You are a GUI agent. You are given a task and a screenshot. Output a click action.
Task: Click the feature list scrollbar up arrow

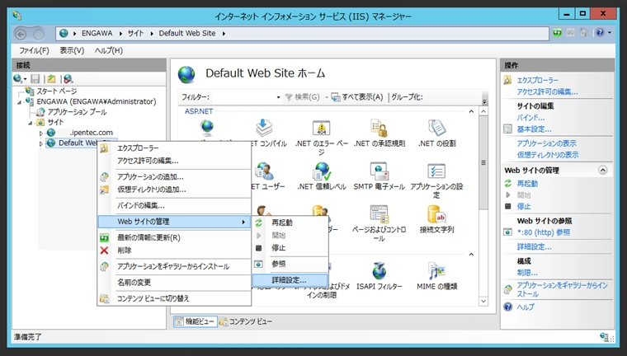click(x=483, y=111)
